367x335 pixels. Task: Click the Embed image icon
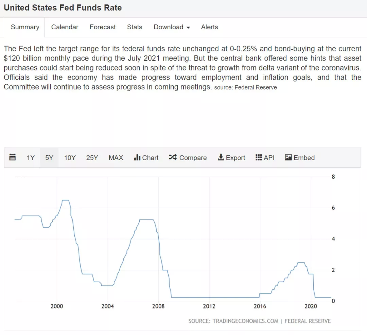tap(289, 157)
